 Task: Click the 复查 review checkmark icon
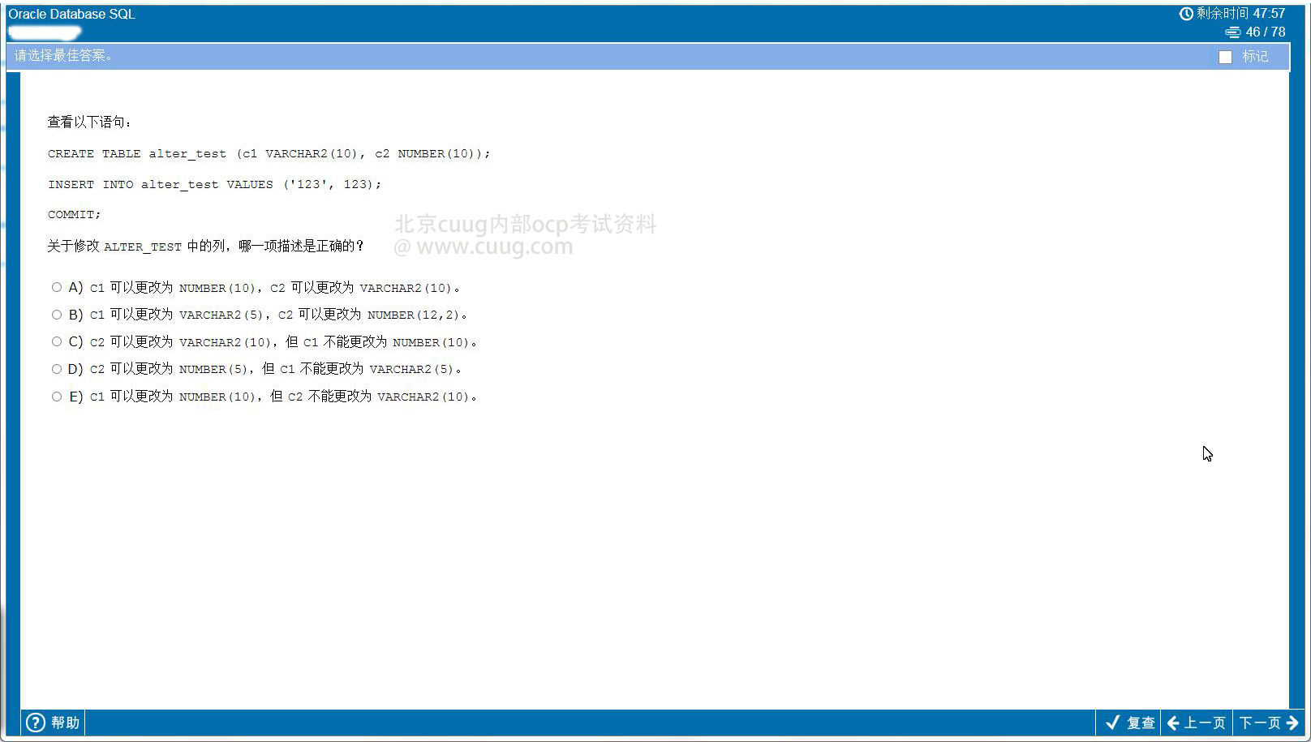(x=1113, y=723)
